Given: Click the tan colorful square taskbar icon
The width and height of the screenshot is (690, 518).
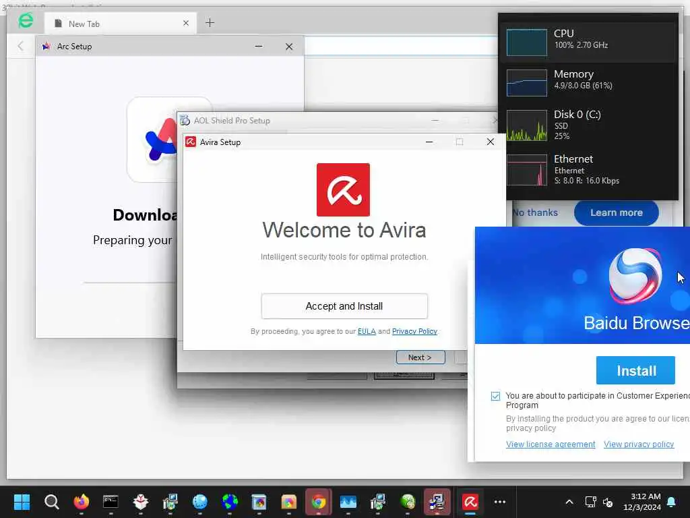Looking at the screenshot, I should pos(288,502).
